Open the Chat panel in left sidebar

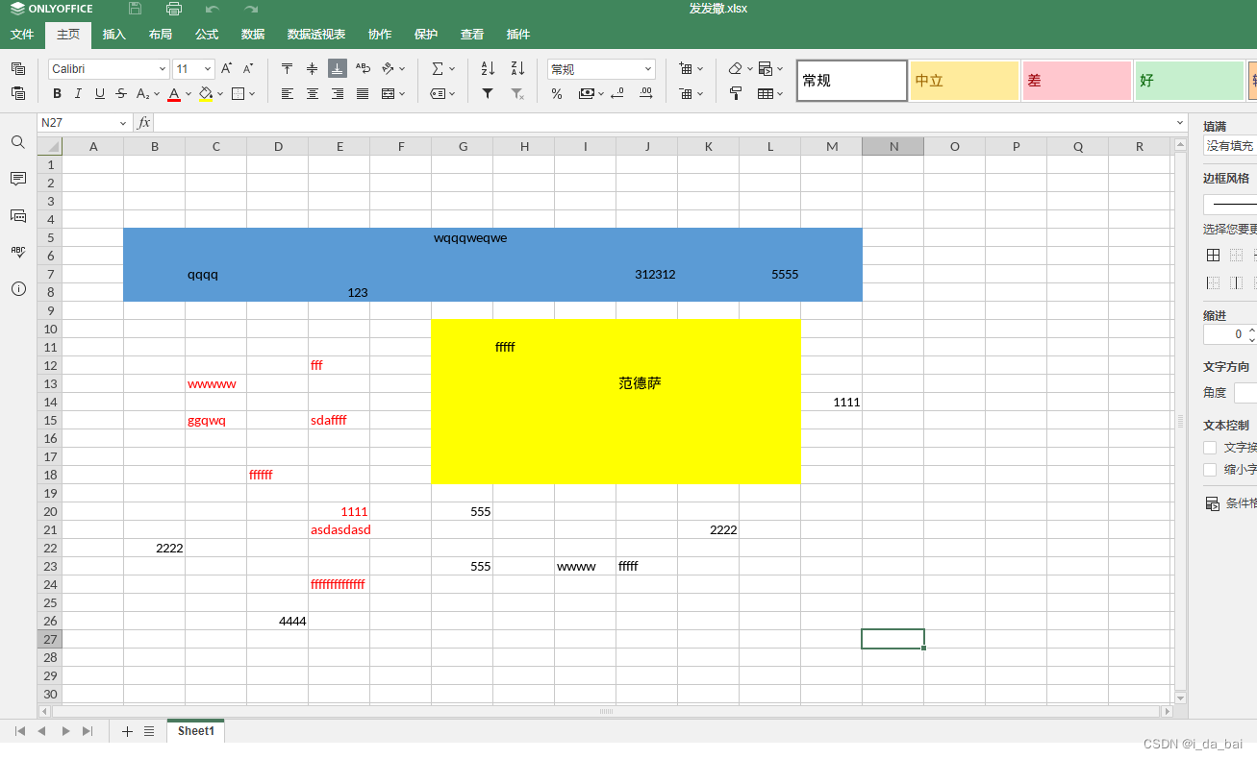coord(18,215)
